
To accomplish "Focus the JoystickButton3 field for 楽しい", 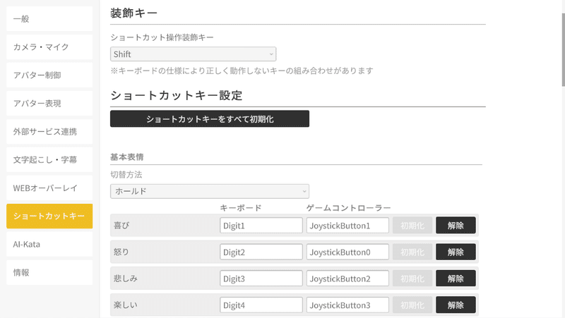I will click(x=347, y=306).
